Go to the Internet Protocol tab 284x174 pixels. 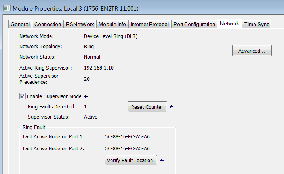150,24
